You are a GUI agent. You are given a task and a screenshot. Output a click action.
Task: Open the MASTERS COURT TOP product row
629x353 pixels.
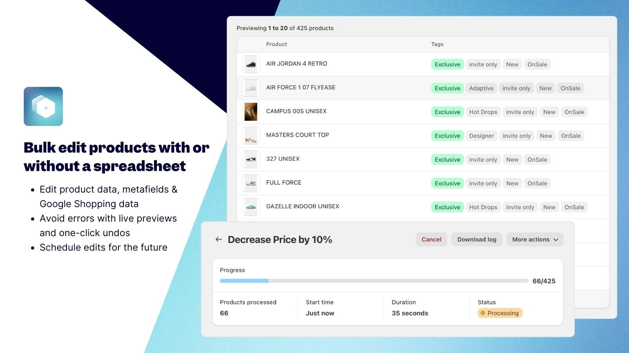tap(298, 135)
